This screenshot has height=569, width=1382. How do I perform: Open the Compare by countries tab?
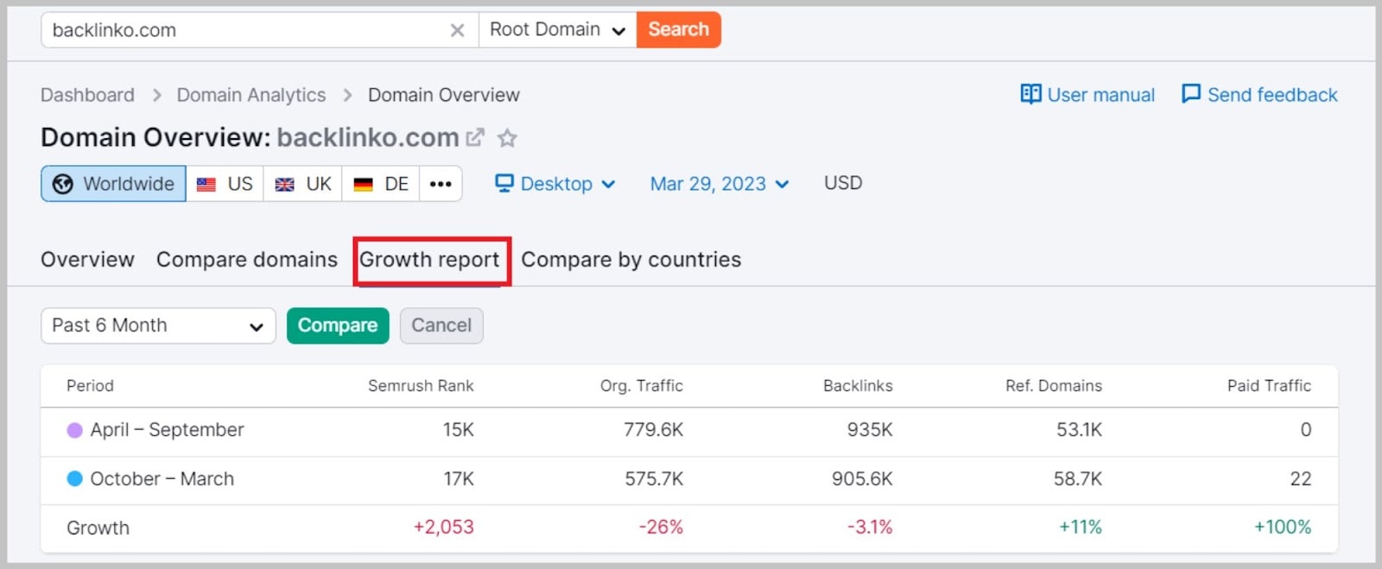(x=631, y=260)
